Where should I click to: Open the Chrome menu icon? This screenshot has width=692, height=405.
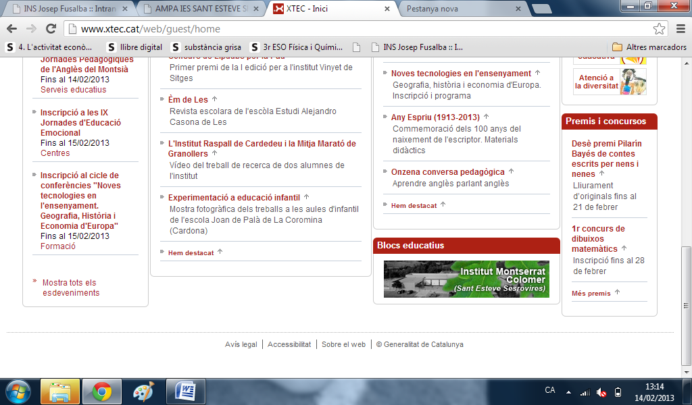(680, 29)
